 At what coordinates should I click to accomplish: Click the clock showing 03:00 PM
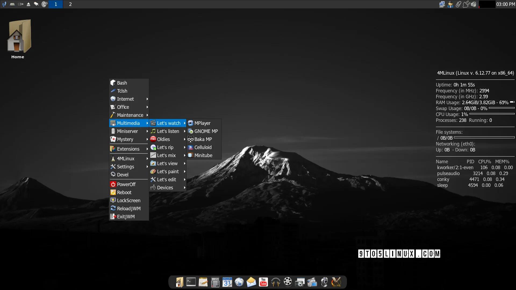[x=505, y=4]
